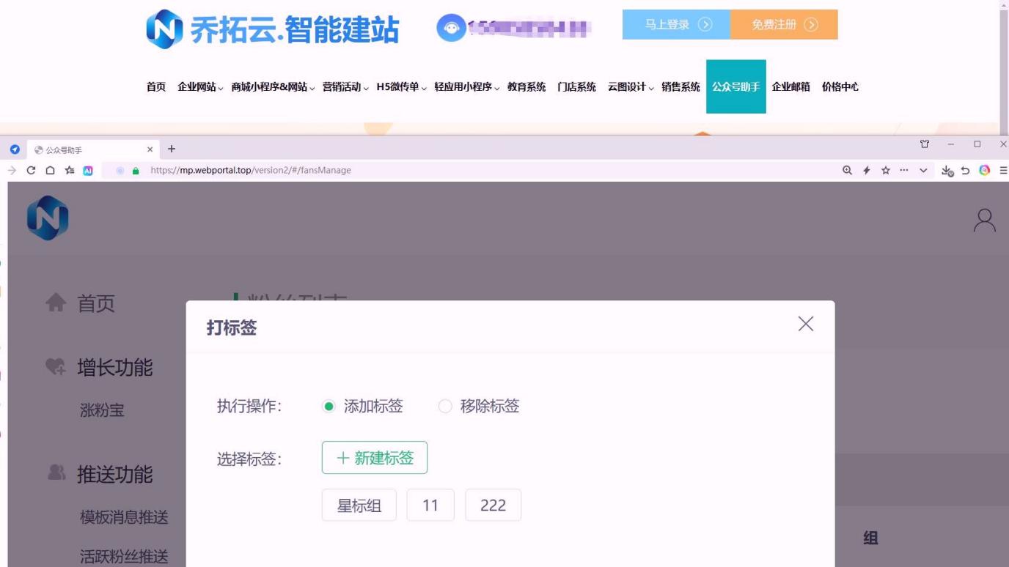Click the browser address bar URL
The width and height of the screenshot is (1009, 567).
251,170
